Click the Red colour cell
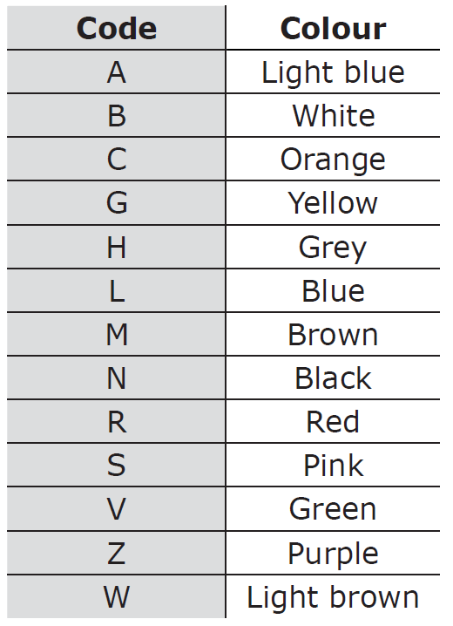453x626 pixels. pos(333,421)
